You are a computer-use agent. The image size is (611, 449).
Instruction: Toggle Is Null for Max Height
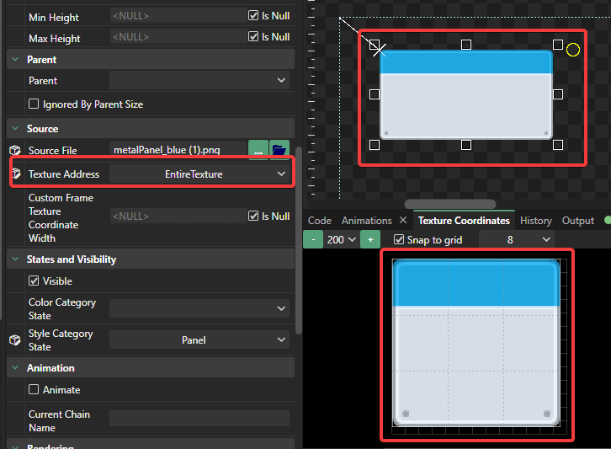click(x=253, y=37)
